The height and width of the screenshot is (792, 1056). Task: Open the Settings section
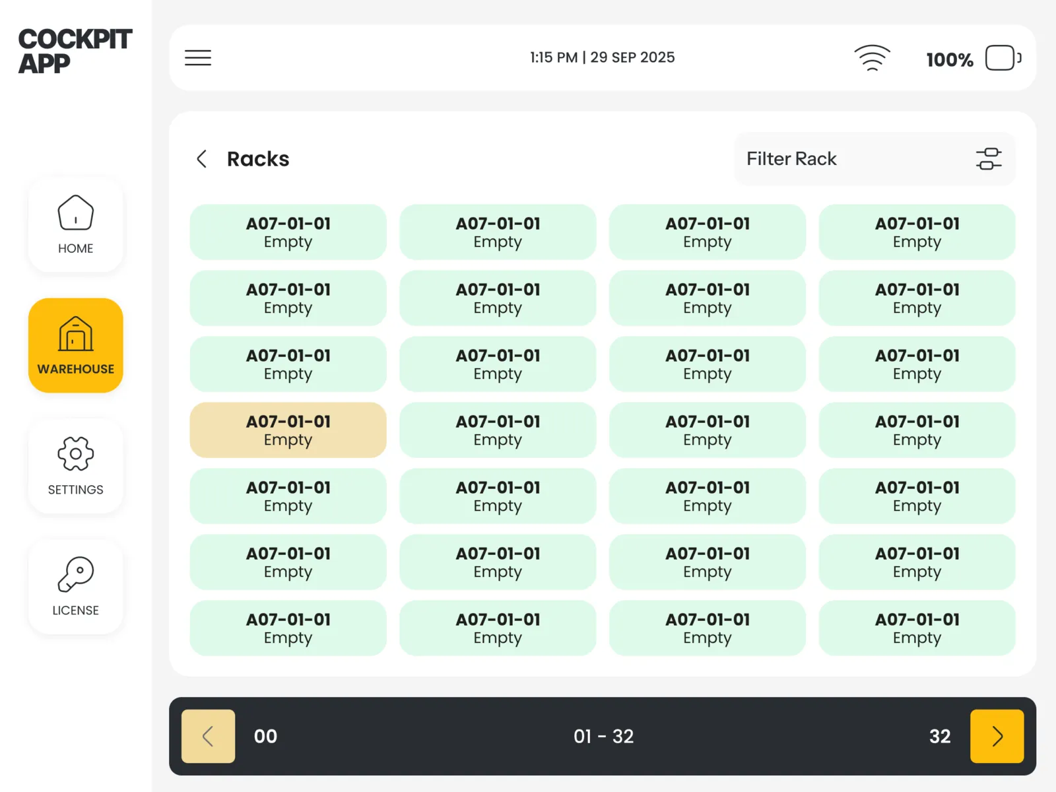tap(76, 466)
